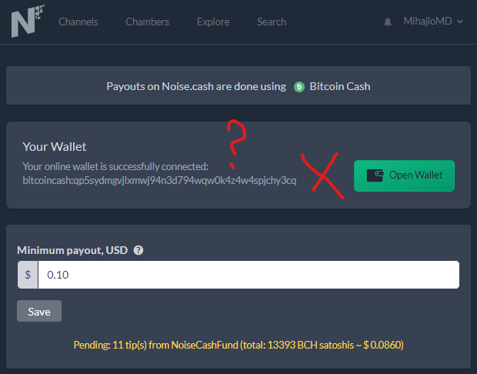This screenshot has height=374, width=477.
Task: Click the Open Wallet button
Action: point(404,175)
